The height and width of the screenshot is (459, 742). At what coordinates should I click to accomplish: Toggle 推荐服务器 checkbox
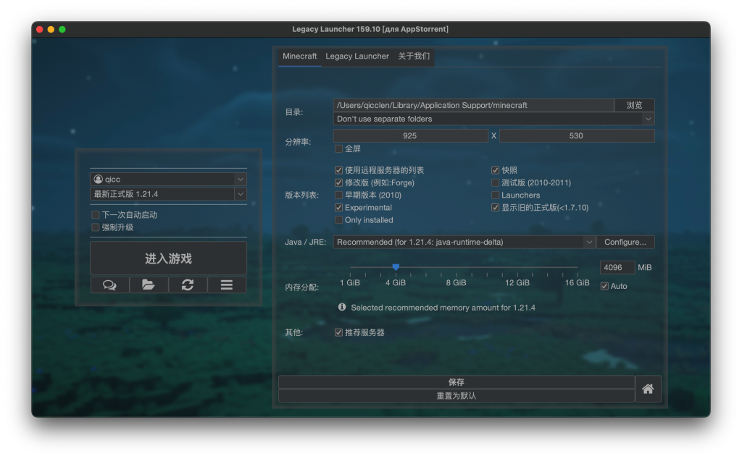(x=339, y=332)
